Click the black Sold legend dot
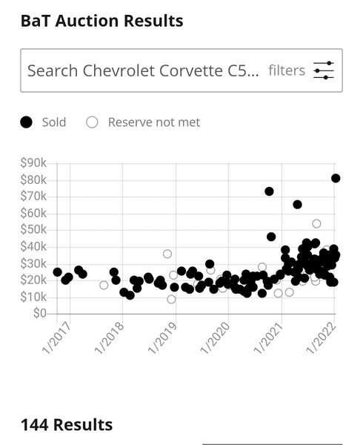The width and height of the screenshot is (363, 445). tap(27, 122)
